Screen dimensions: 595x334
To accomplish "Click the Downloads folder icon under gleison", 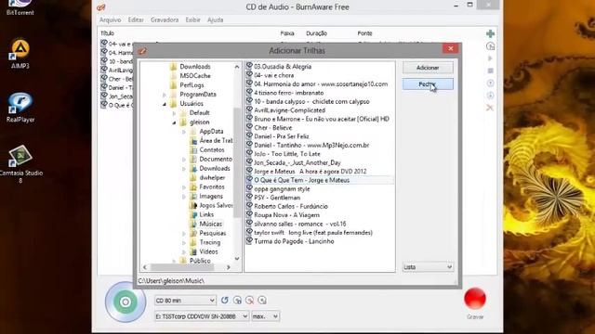I will (x=193, y=168).
